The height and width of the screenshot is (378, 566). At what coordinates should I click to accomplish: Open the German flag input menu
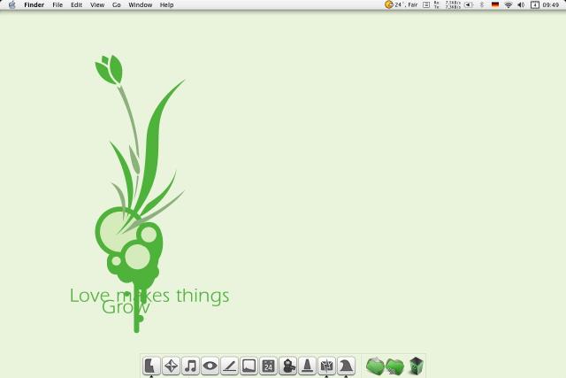[x=495, y=4]
